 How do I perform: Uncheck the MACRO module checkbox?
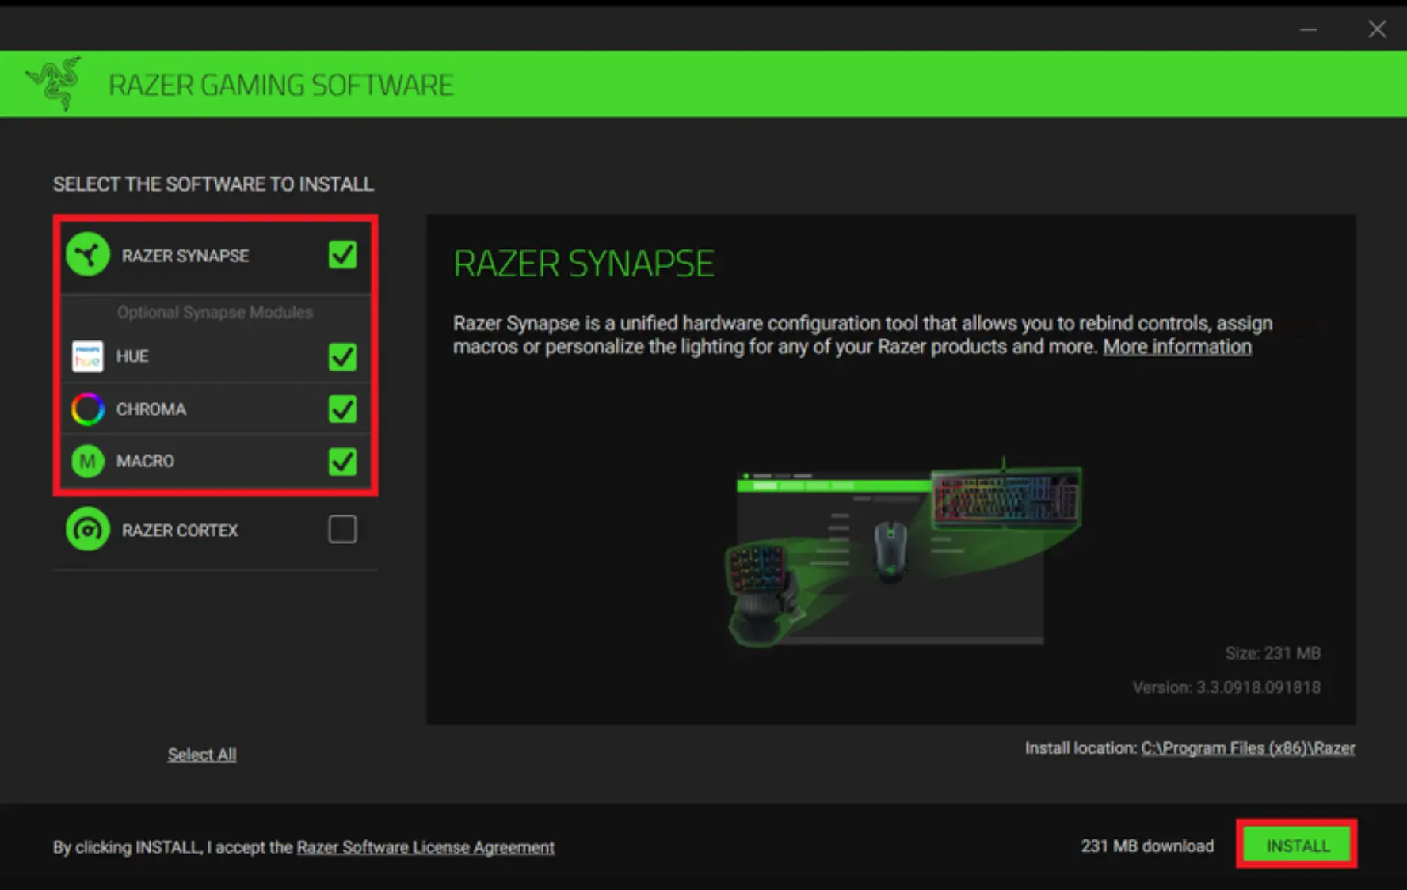pos(342,461)
